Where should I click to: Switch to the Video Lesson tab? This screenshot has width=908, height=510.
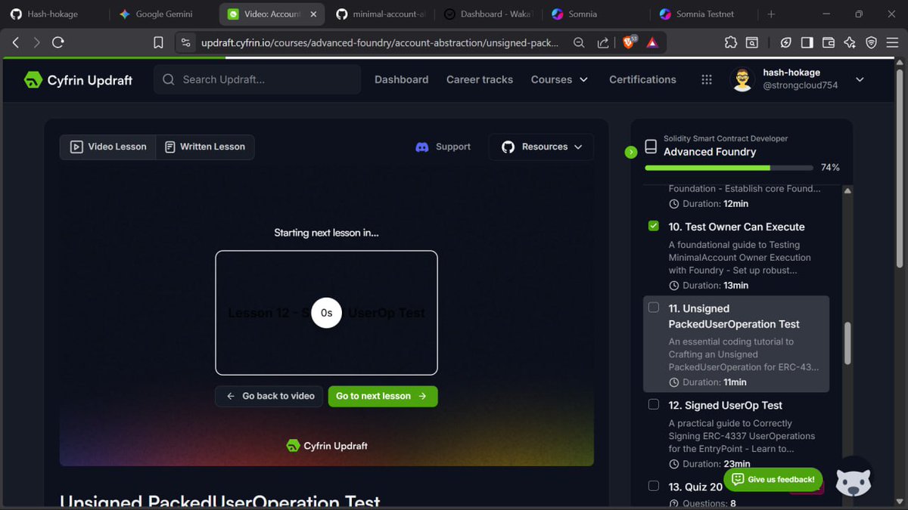click(x=108, y=147)
